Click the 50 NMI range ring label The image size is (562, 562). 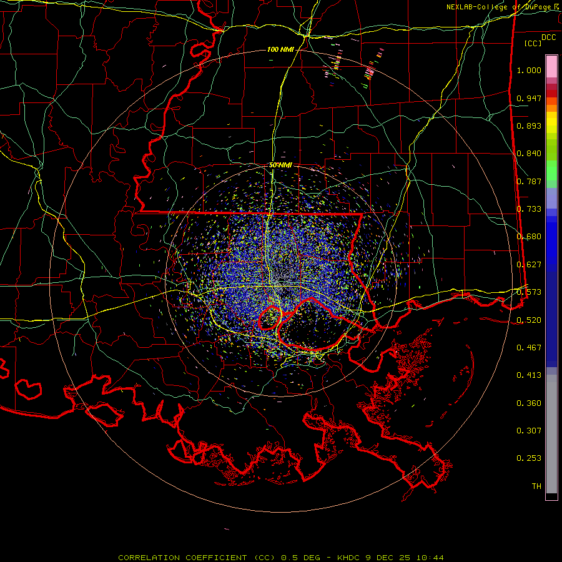[x=280, y=165]
